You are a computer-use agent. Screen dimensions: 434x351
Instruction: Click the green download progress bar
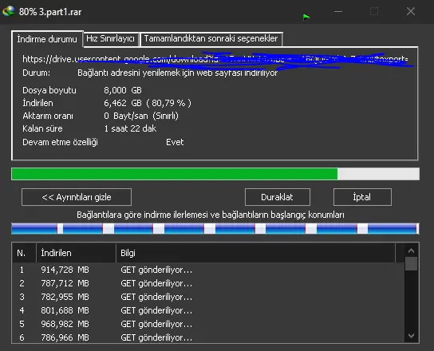click(x=215, y=174)
